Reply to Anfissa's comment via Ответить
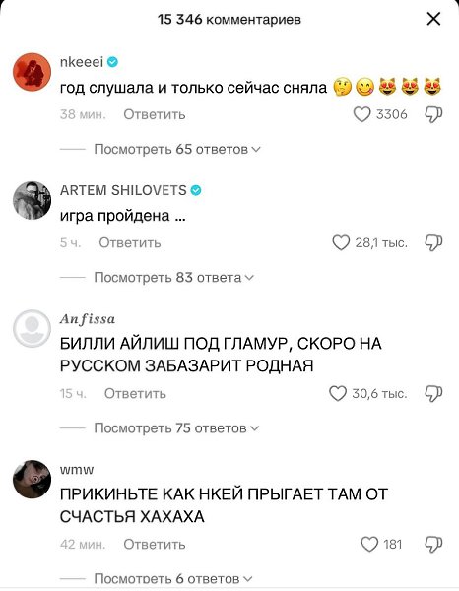 (x=135, y=394)
